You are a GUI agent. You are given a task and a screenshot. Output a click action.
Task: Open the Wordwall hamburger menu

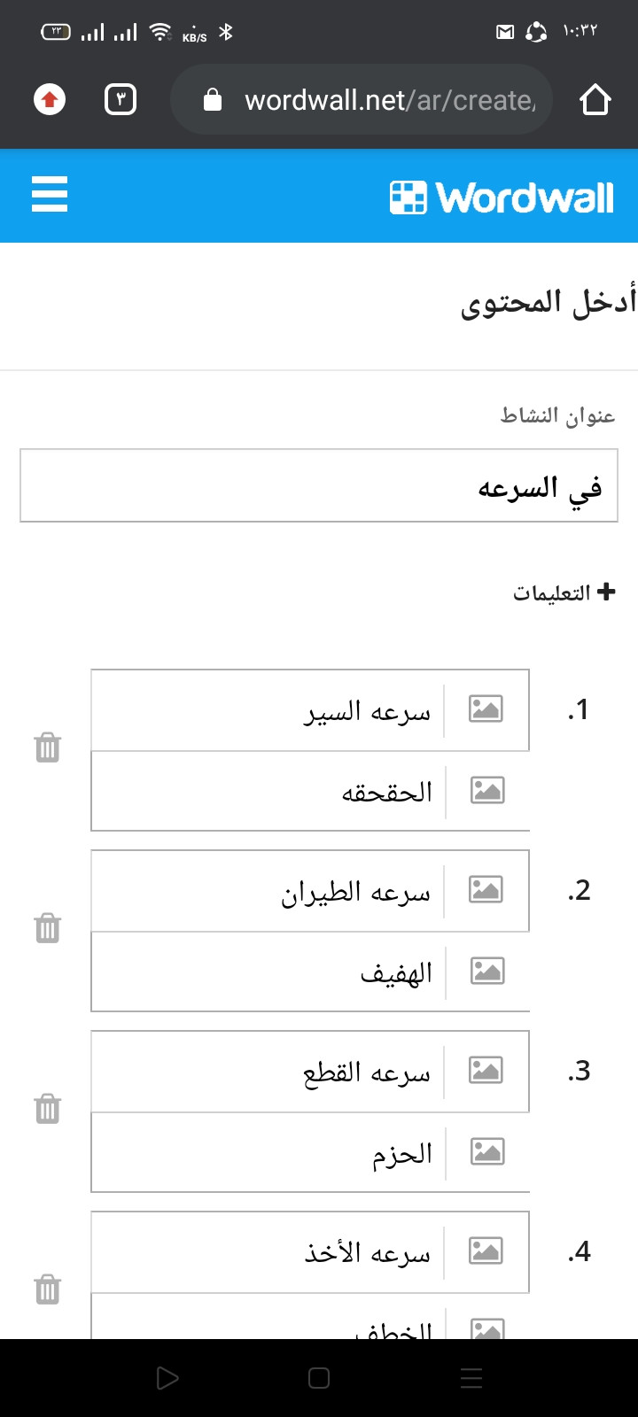point(50,194)
